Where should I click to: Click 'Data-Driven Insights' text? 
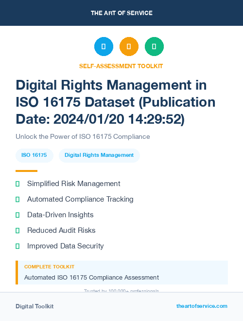[x=60, y=215]
